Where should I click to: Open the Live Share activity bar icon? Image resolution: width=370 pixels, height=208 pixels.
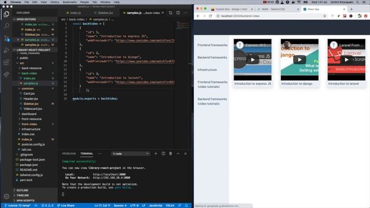(x=6, y=75)
